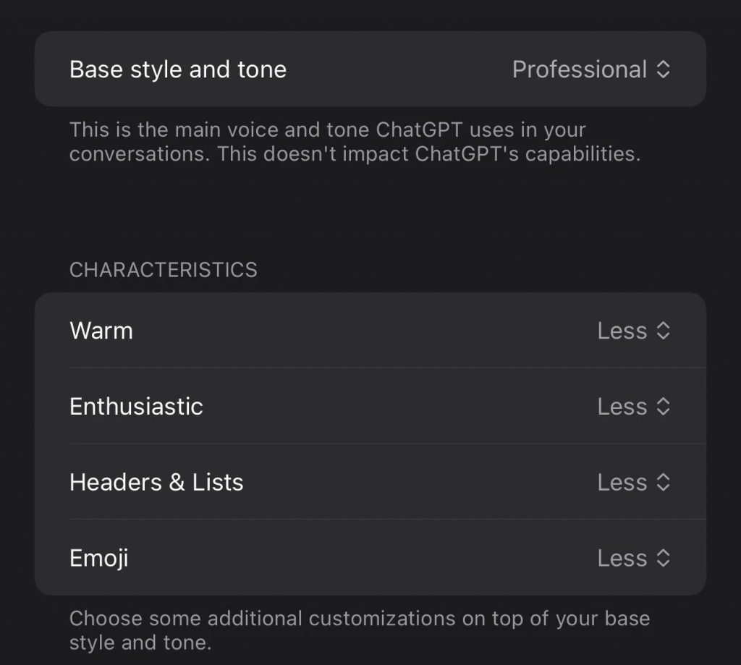Viewport: 741px width, 665px height.
Task: Click the up-down chevron beside Professional
Action: point(663,69)
